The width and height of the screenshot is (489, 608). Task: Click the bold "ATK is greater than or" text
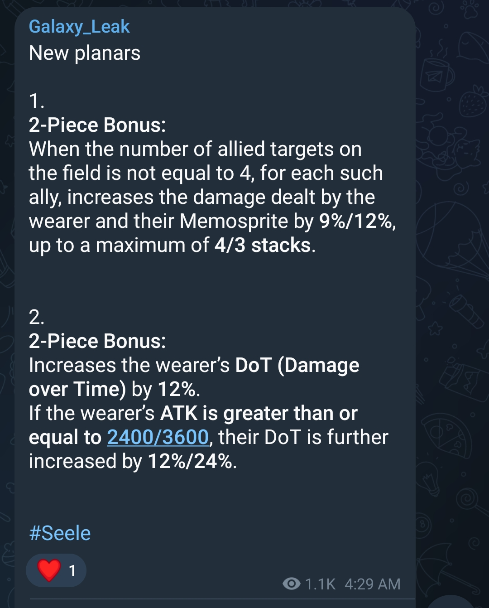pyautogui.click(x=259, y=413)
